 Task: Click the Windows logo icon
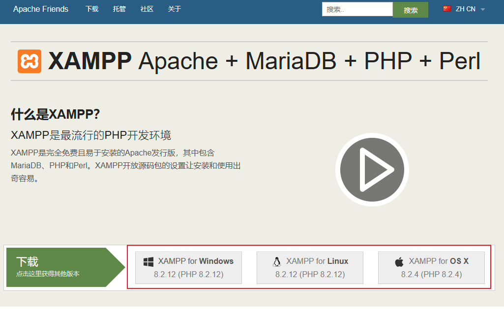[148, 262]
